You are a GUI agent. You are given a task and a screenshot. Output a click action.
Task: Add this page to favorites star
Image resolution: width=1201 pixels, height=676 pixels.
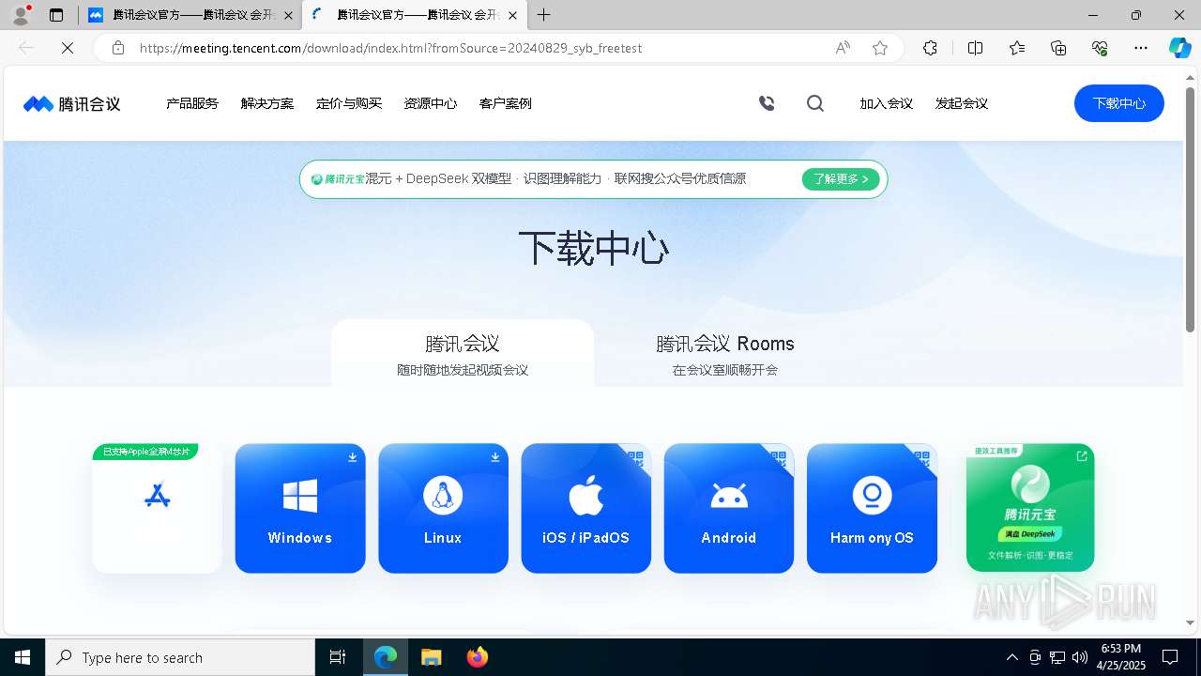[880, 48]
